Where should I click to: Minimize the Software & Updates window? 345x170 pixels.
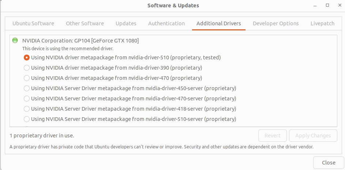(315, 5)
